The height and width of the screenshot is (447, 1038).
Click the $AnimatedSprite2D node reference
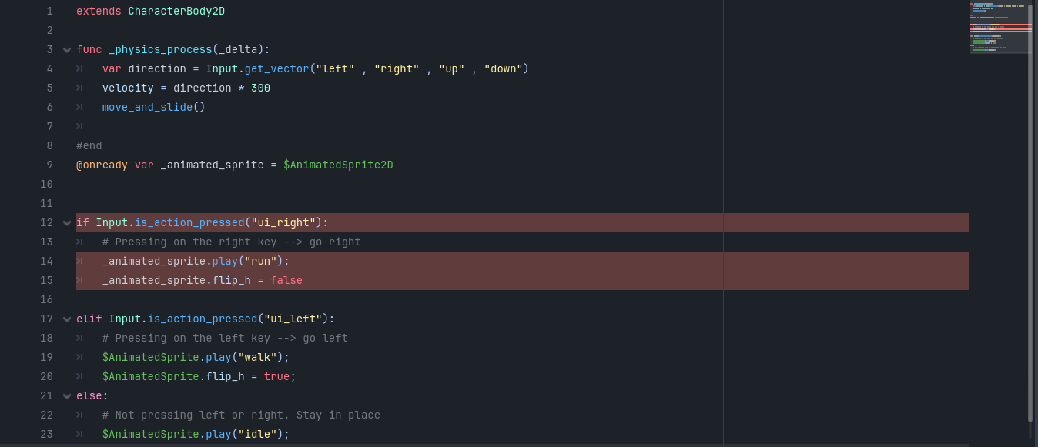tap(338, 165)
